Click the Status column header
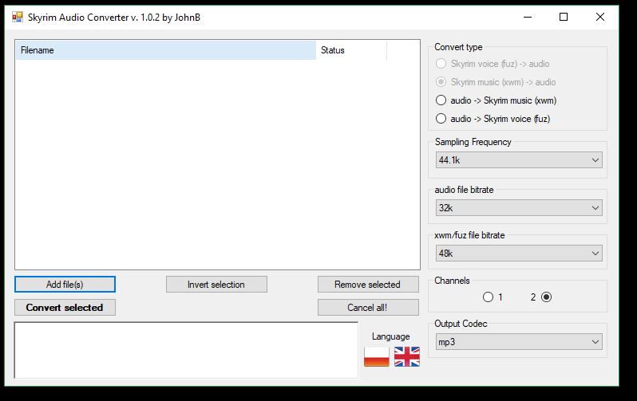 coord(351,50)
